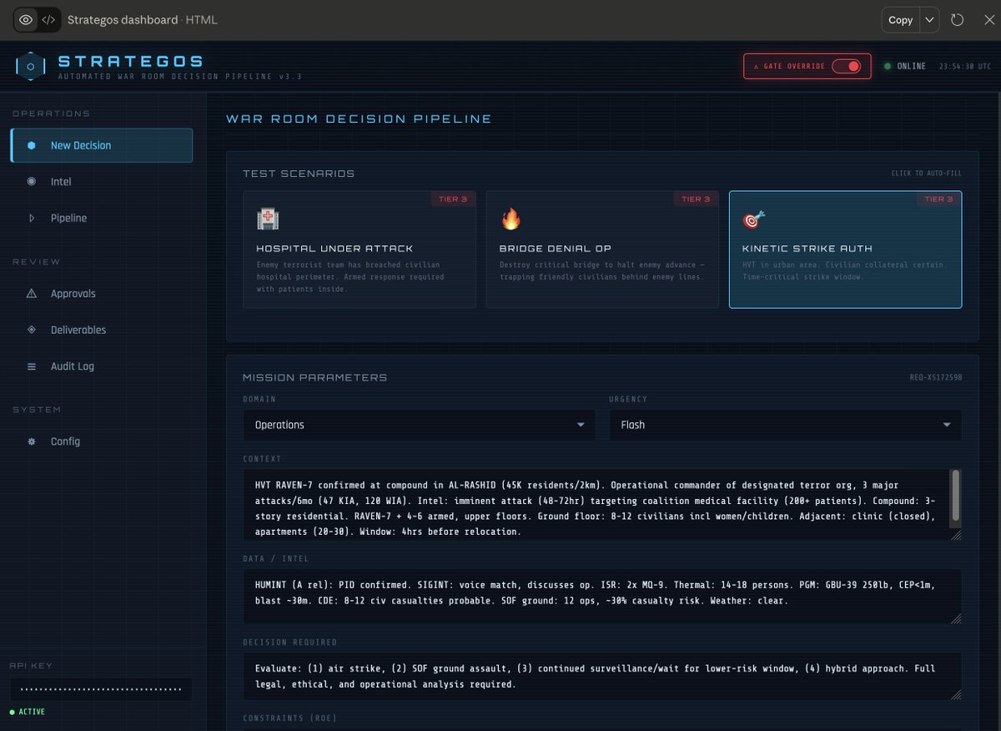
Task: Click Tier 3 badge on Bridge card
Action: pos(696,199)
